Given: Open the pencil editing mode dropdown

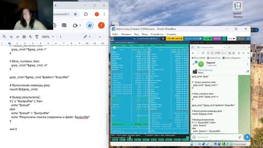Looking at the screenshot, I should (x=87, y=37).
